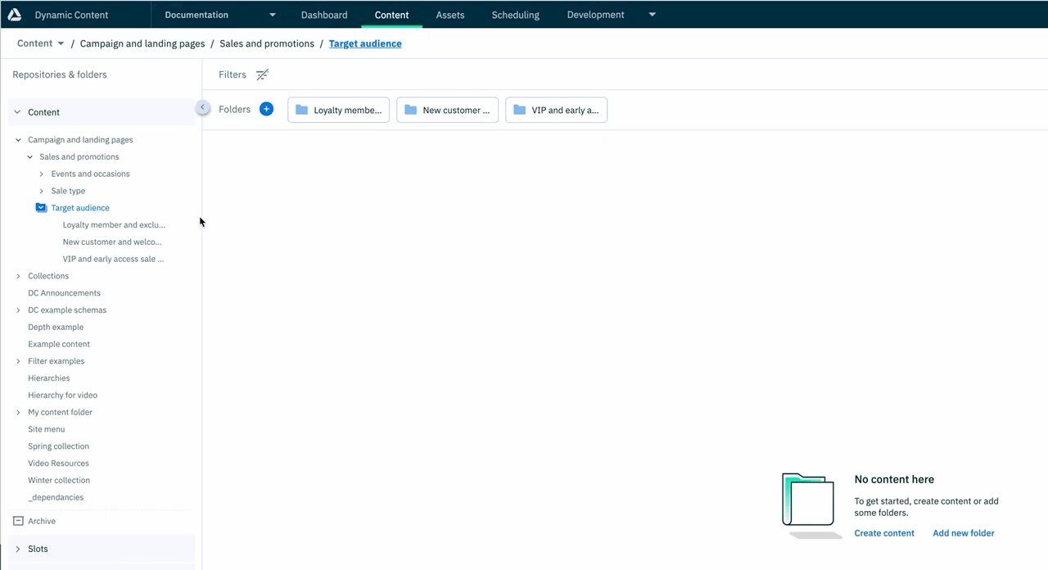Collapse the Content repositories section

point(17,112)
